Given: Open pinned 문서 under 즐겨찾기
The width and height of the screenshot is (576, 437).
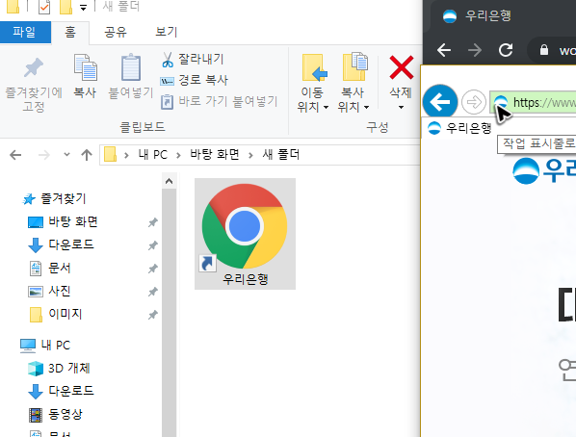Looking at the screenshot, I should point(49,269).
